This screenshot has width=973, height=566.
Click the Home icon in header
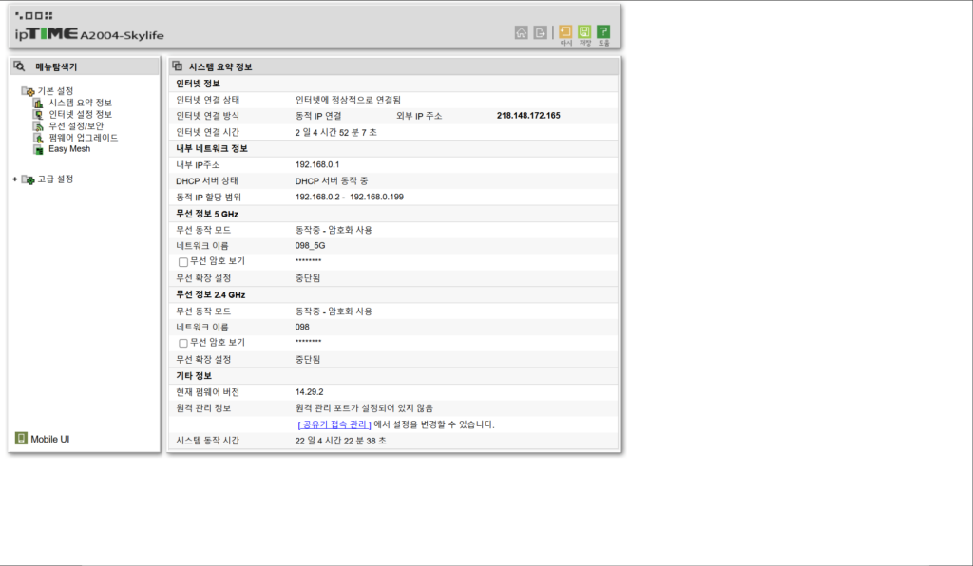click(521, 32)
